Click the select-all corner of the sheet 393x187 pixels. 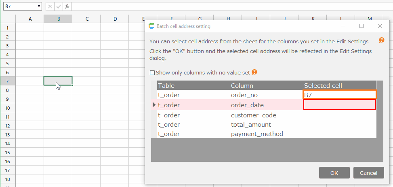pyautogui.click(x=8, y=19)
